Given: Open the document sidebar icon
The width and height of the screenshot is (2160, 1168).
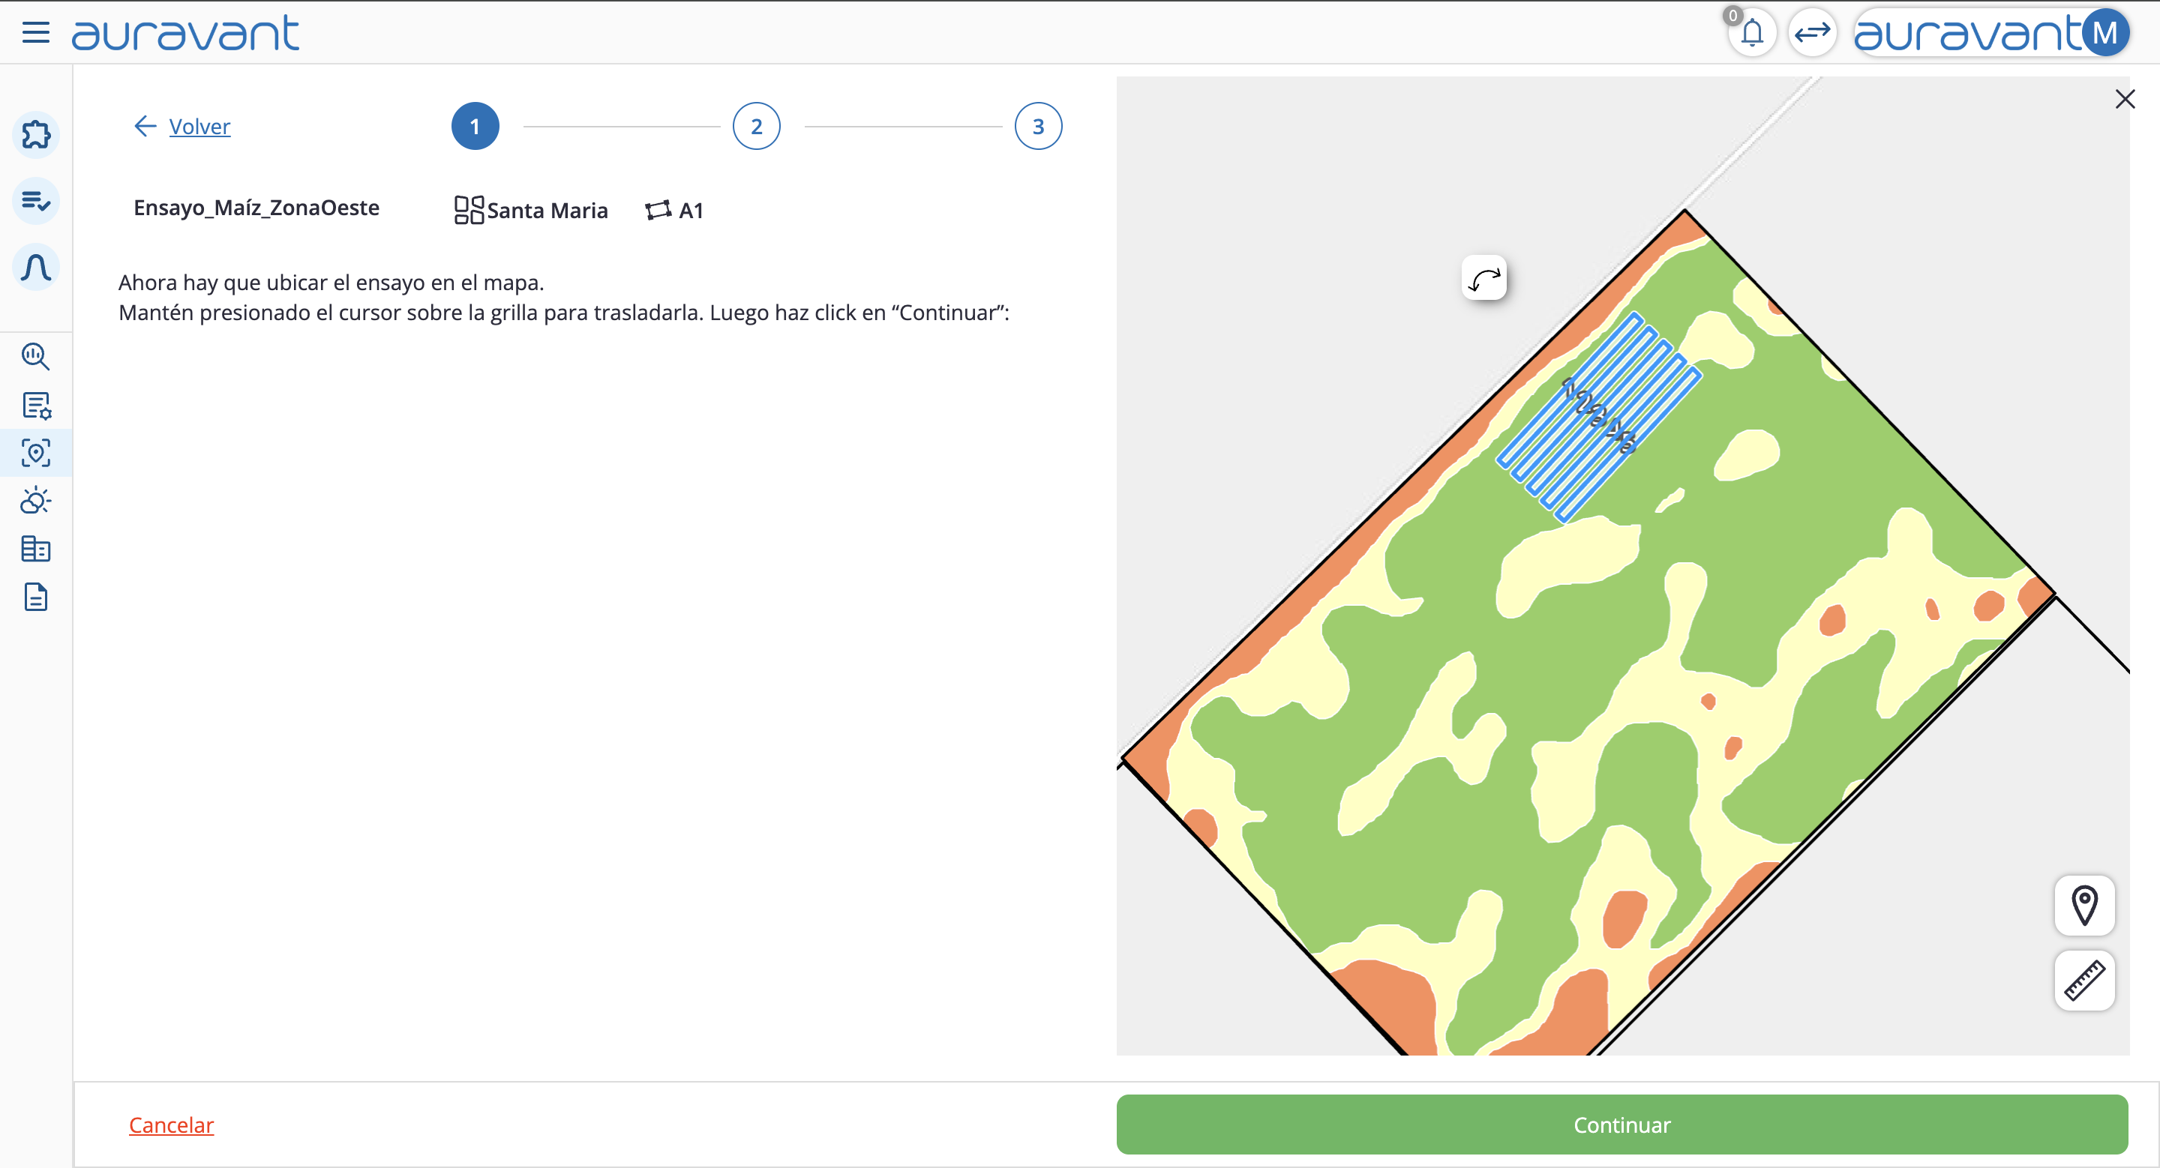Looking at the screenshot, I should (x=36, y=597).
